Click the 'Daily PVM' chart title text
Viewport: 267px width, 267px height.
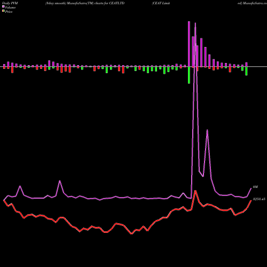click(x=10, y=3)
